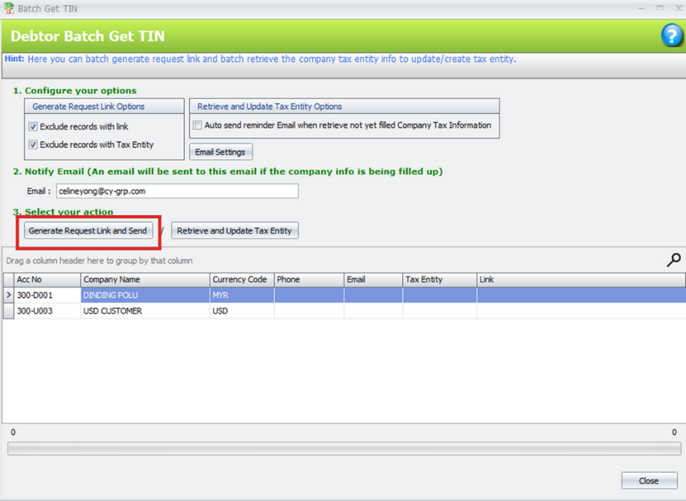Click the Batch Get TIN title bar icon
Image resolution: width=686 pixels, height=501 pixels.
tap(8, 8)
